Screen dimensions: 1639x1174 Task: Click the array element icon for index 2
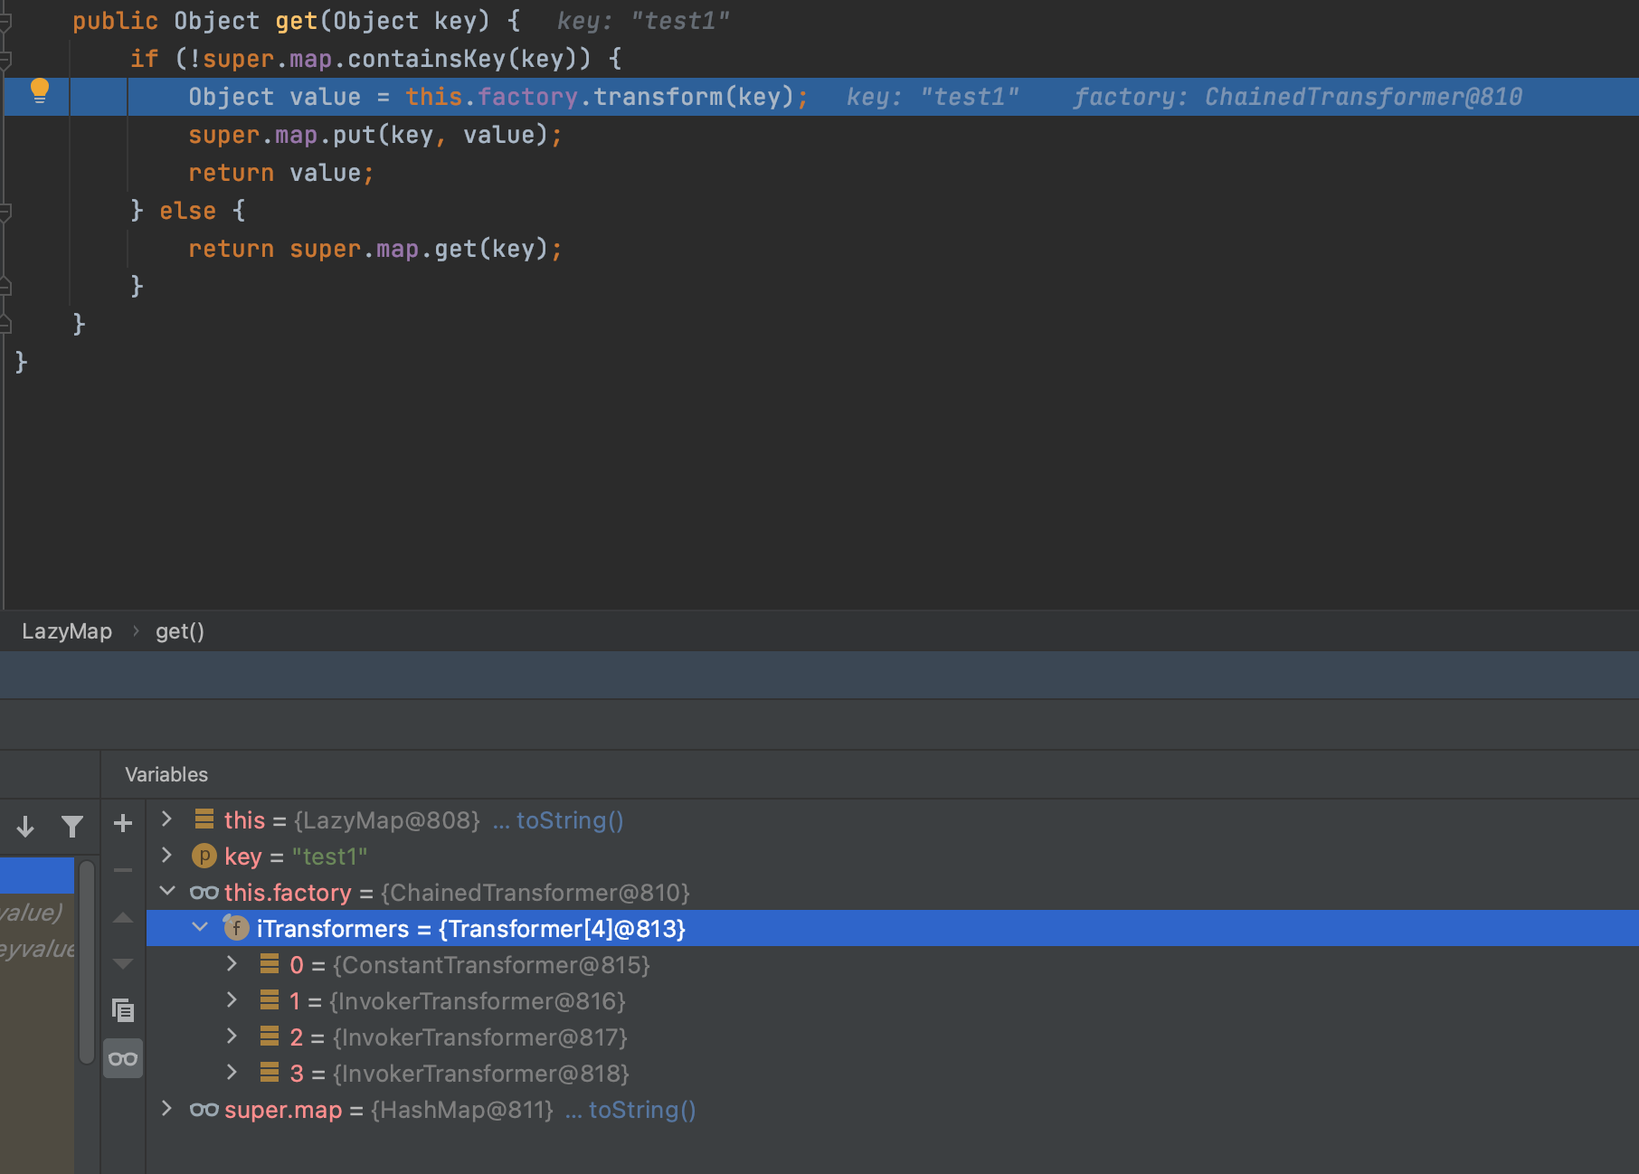pyautogui.click(x=270, y=1037)
